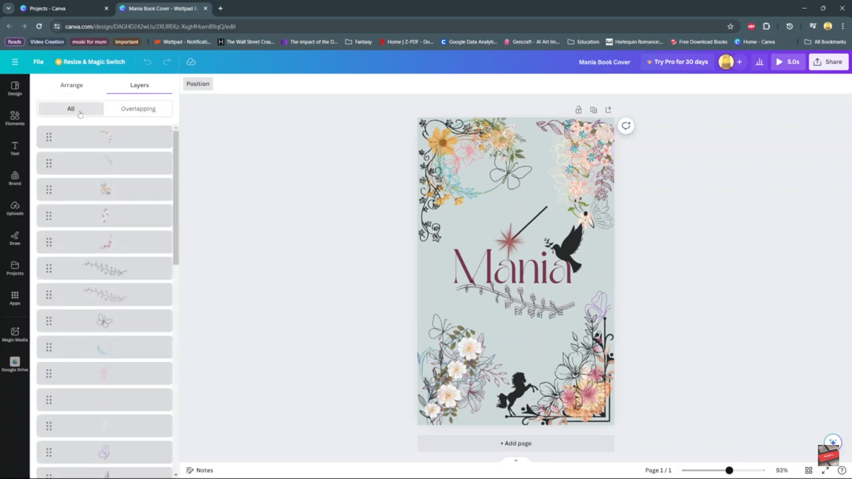Click the regenerate comment icon beside canvas
The image size is (852, 479).
point(626,126)
